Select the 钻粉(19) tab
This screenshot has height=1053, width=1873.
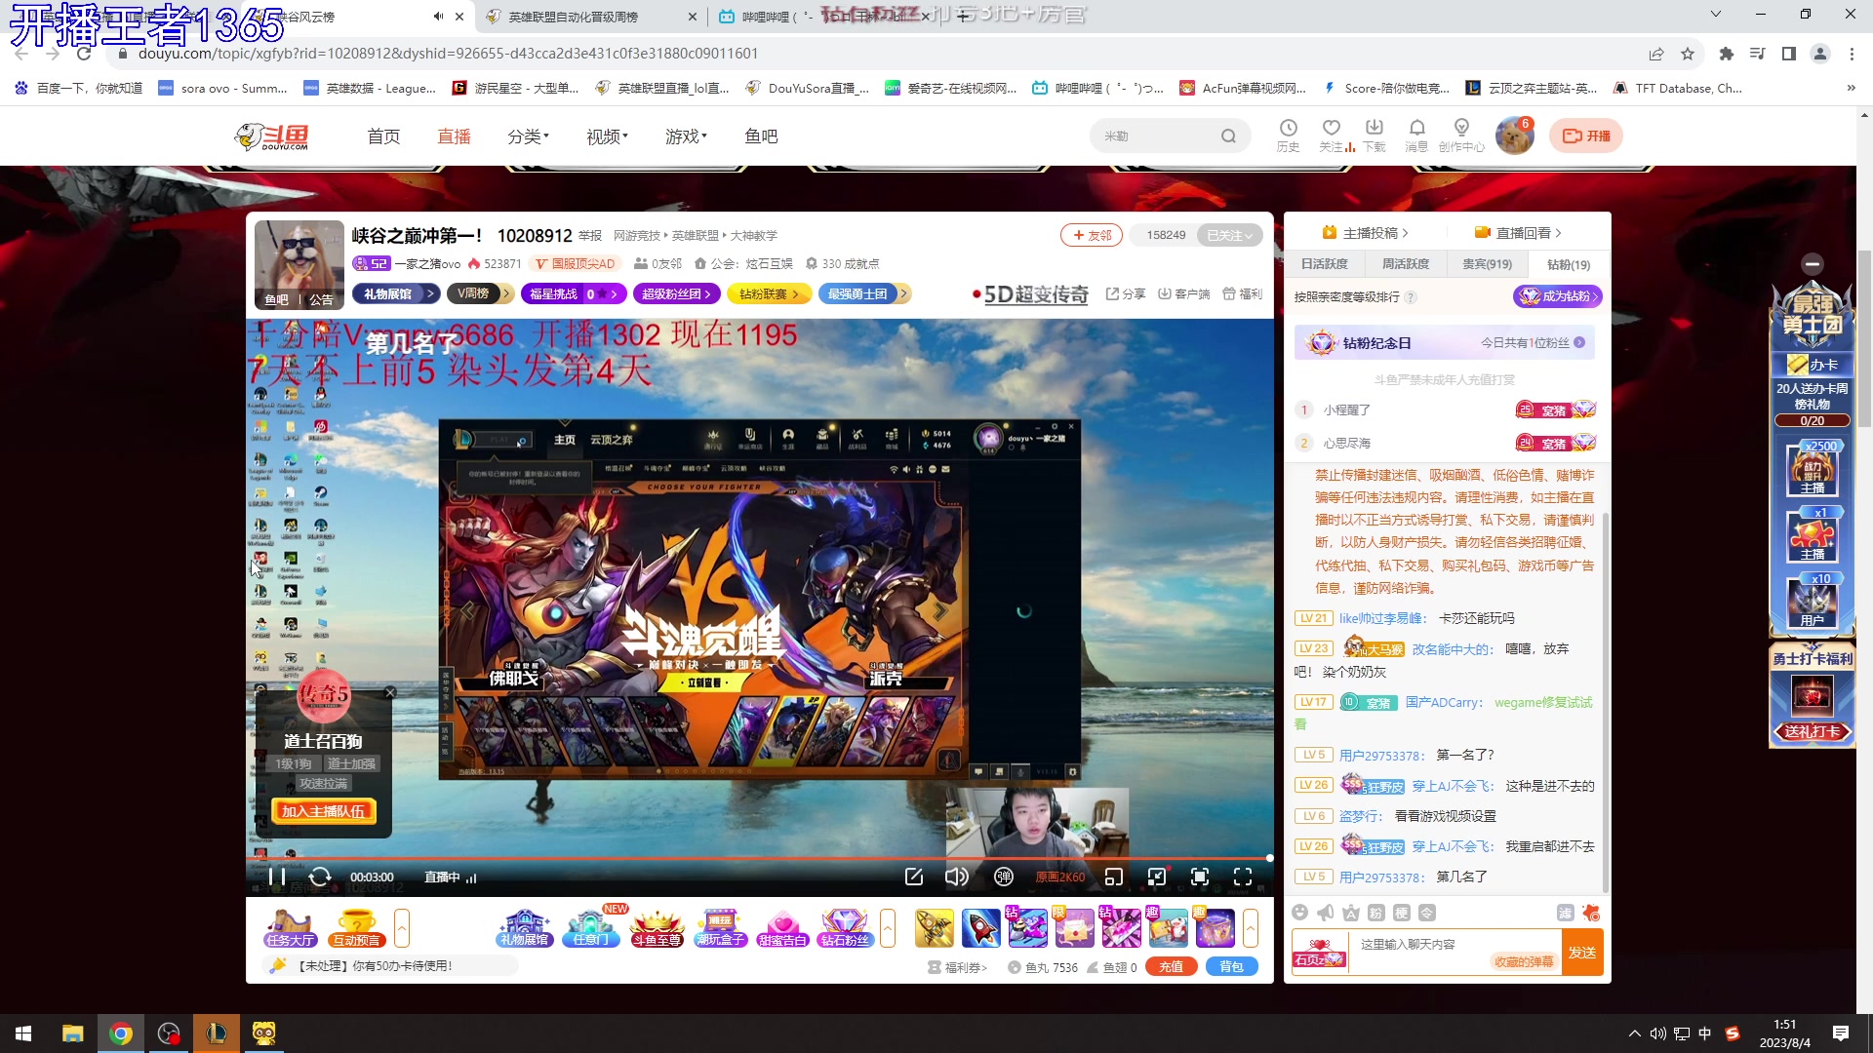pos(1569,264)
